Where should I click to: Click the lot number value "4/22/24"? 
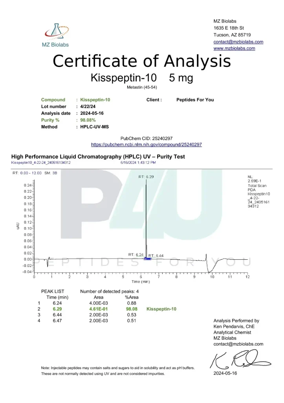pyautogui.click(x=88, y=106)
